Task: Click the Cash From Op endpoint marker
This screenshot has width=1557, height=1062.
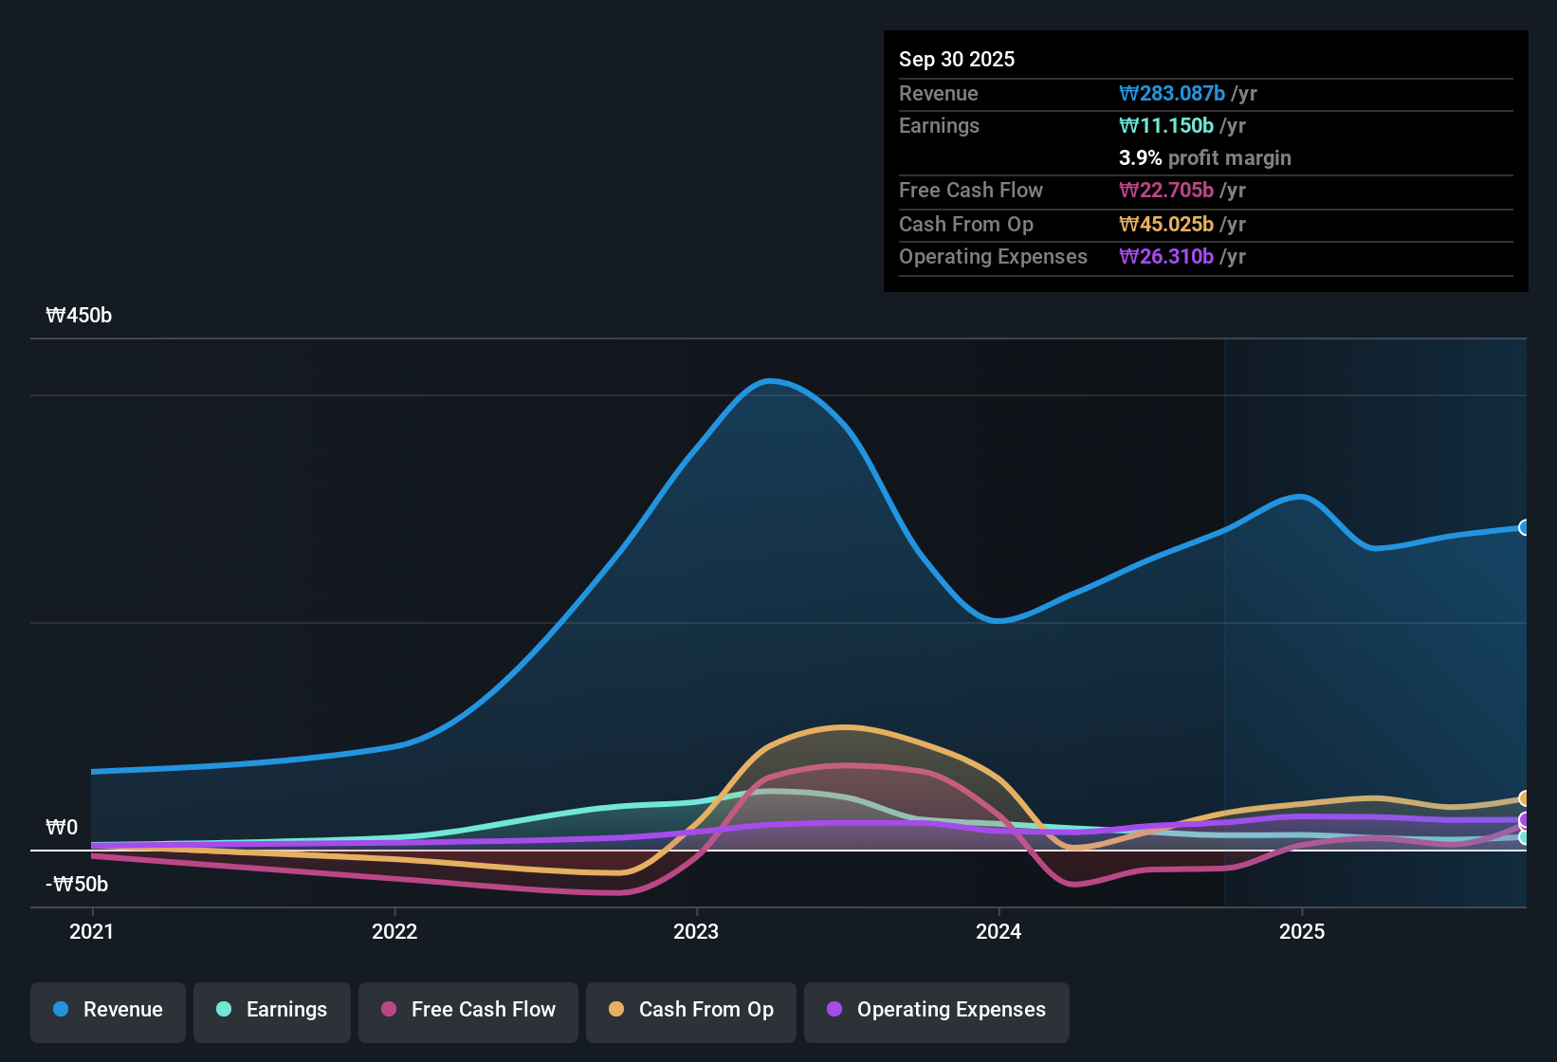Action: pyautogui.click(x=1525, y=798)
